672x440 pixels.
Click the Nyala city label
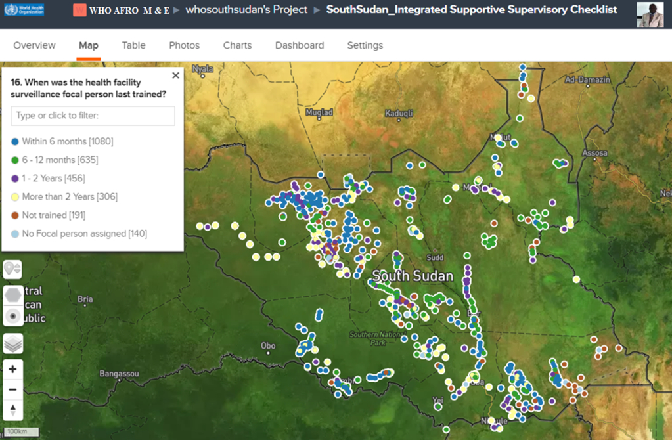click(202, 68)
